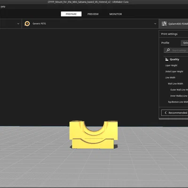Click the print settings sliders icon
This screenshot has height=188, width=188.
pyautogui.click(x=164, y=23)
